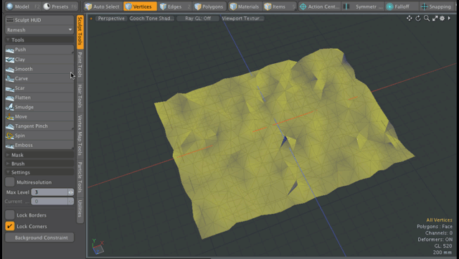This screenshot has height=259, width=459.
Task: Activate the Carve tool
Action: point(39,78)
